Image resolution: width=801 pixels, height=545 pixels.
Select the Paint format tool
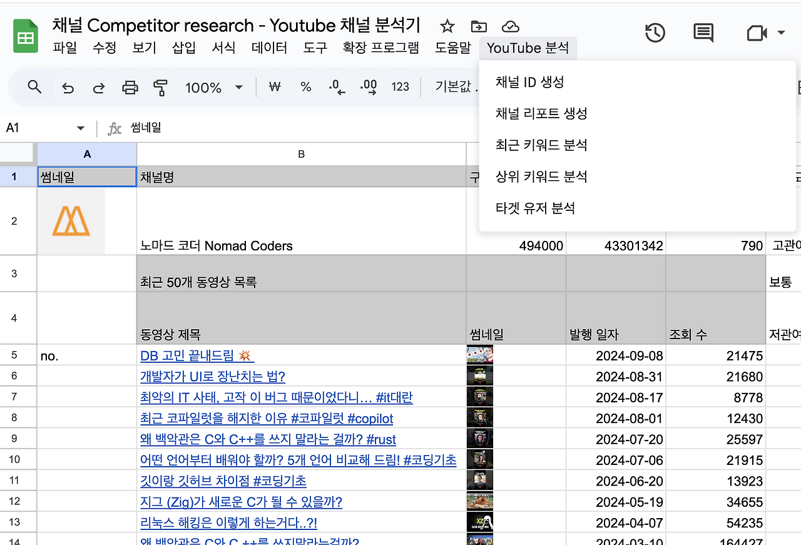coord(160,87)
